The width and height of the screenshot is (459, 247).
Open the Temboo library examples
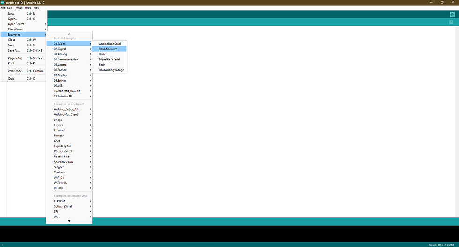point(69,172)
